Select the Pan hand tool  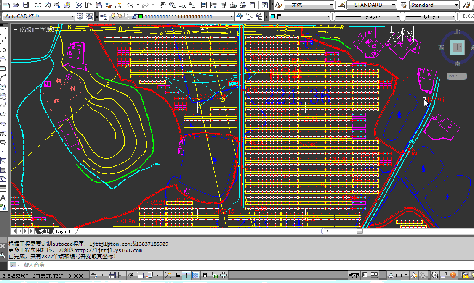pyautogui.click(x=163, y=5)
